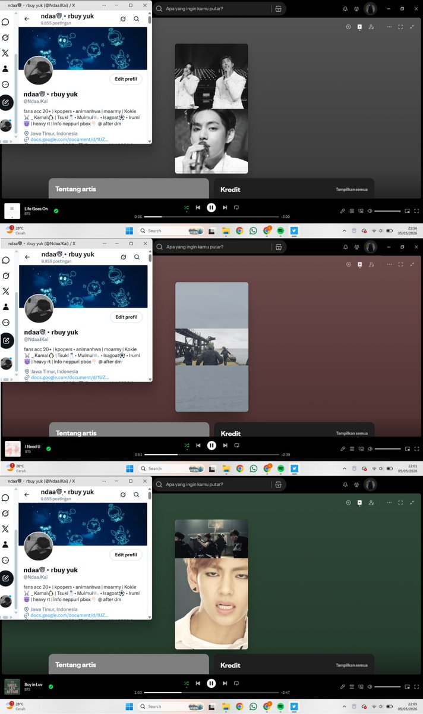Click Tampilkan semua under I Need U canvas
Viewport: 423px width, 714px height.
point(351,433)
